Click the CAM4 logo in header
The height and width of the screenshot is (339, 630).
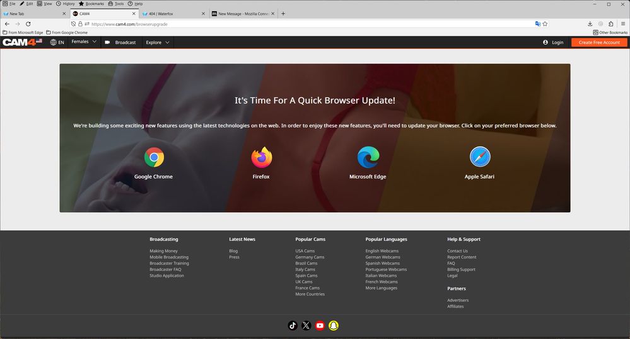tap(22, 42)
